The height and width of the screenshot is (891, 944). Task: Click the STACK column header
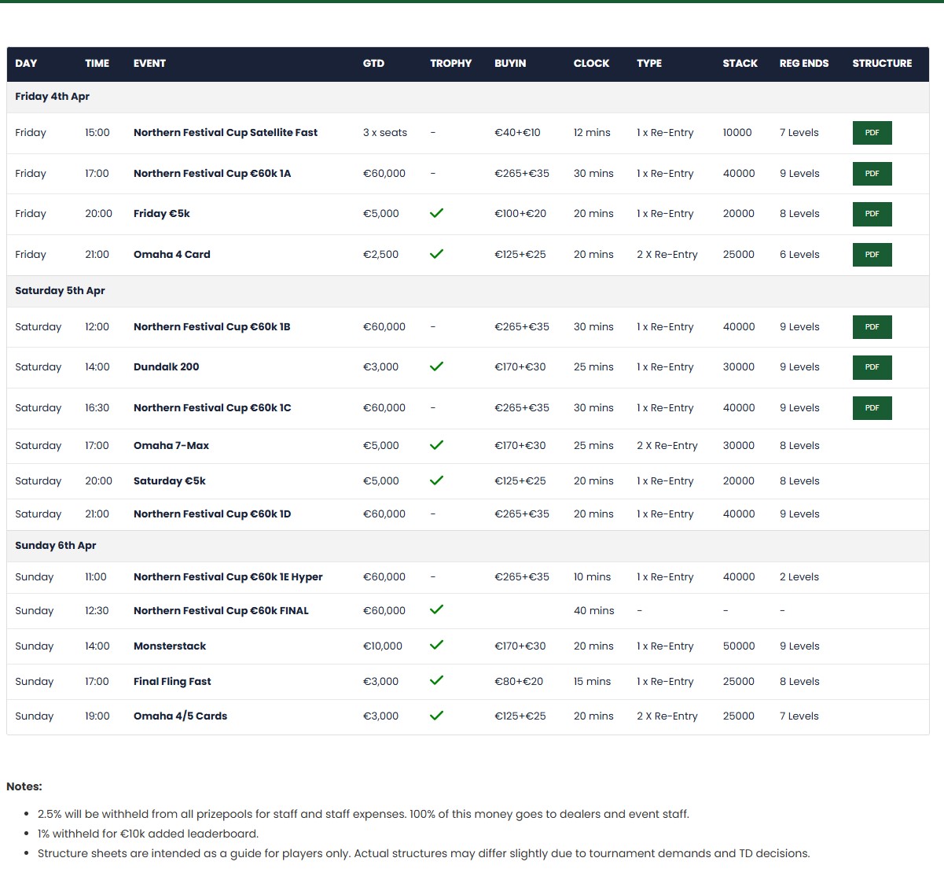point(740,64)
